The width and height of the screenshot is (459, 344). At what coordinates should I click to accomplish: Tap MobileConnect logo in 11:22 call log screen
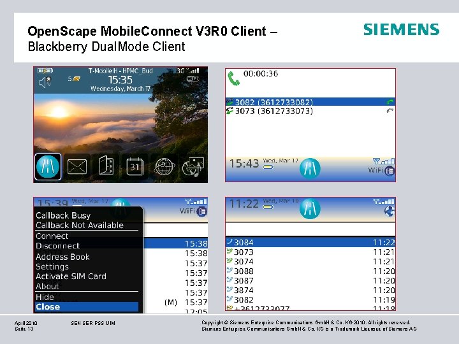pyautogui.click(x=310, y=208)
